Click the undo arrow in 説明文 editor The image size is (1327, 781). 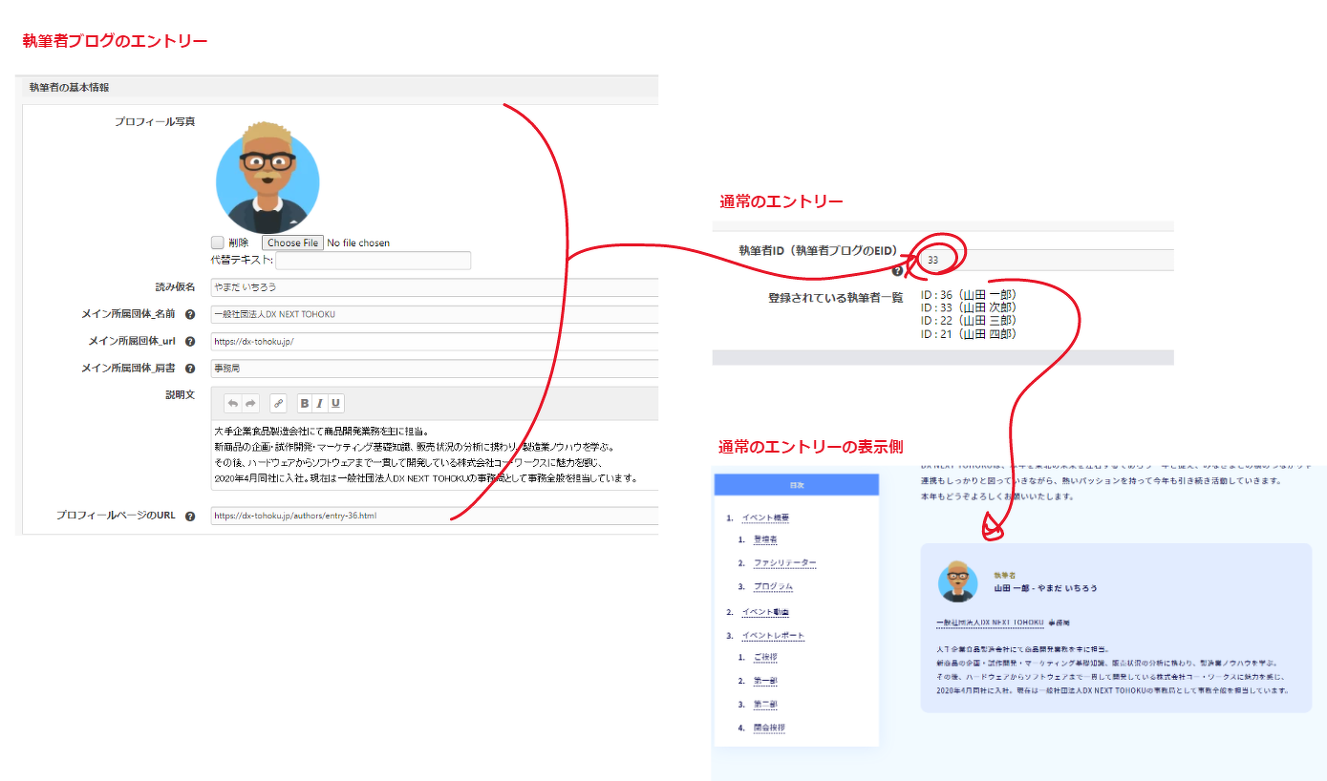pyautogui.click(x=232, y=403)
